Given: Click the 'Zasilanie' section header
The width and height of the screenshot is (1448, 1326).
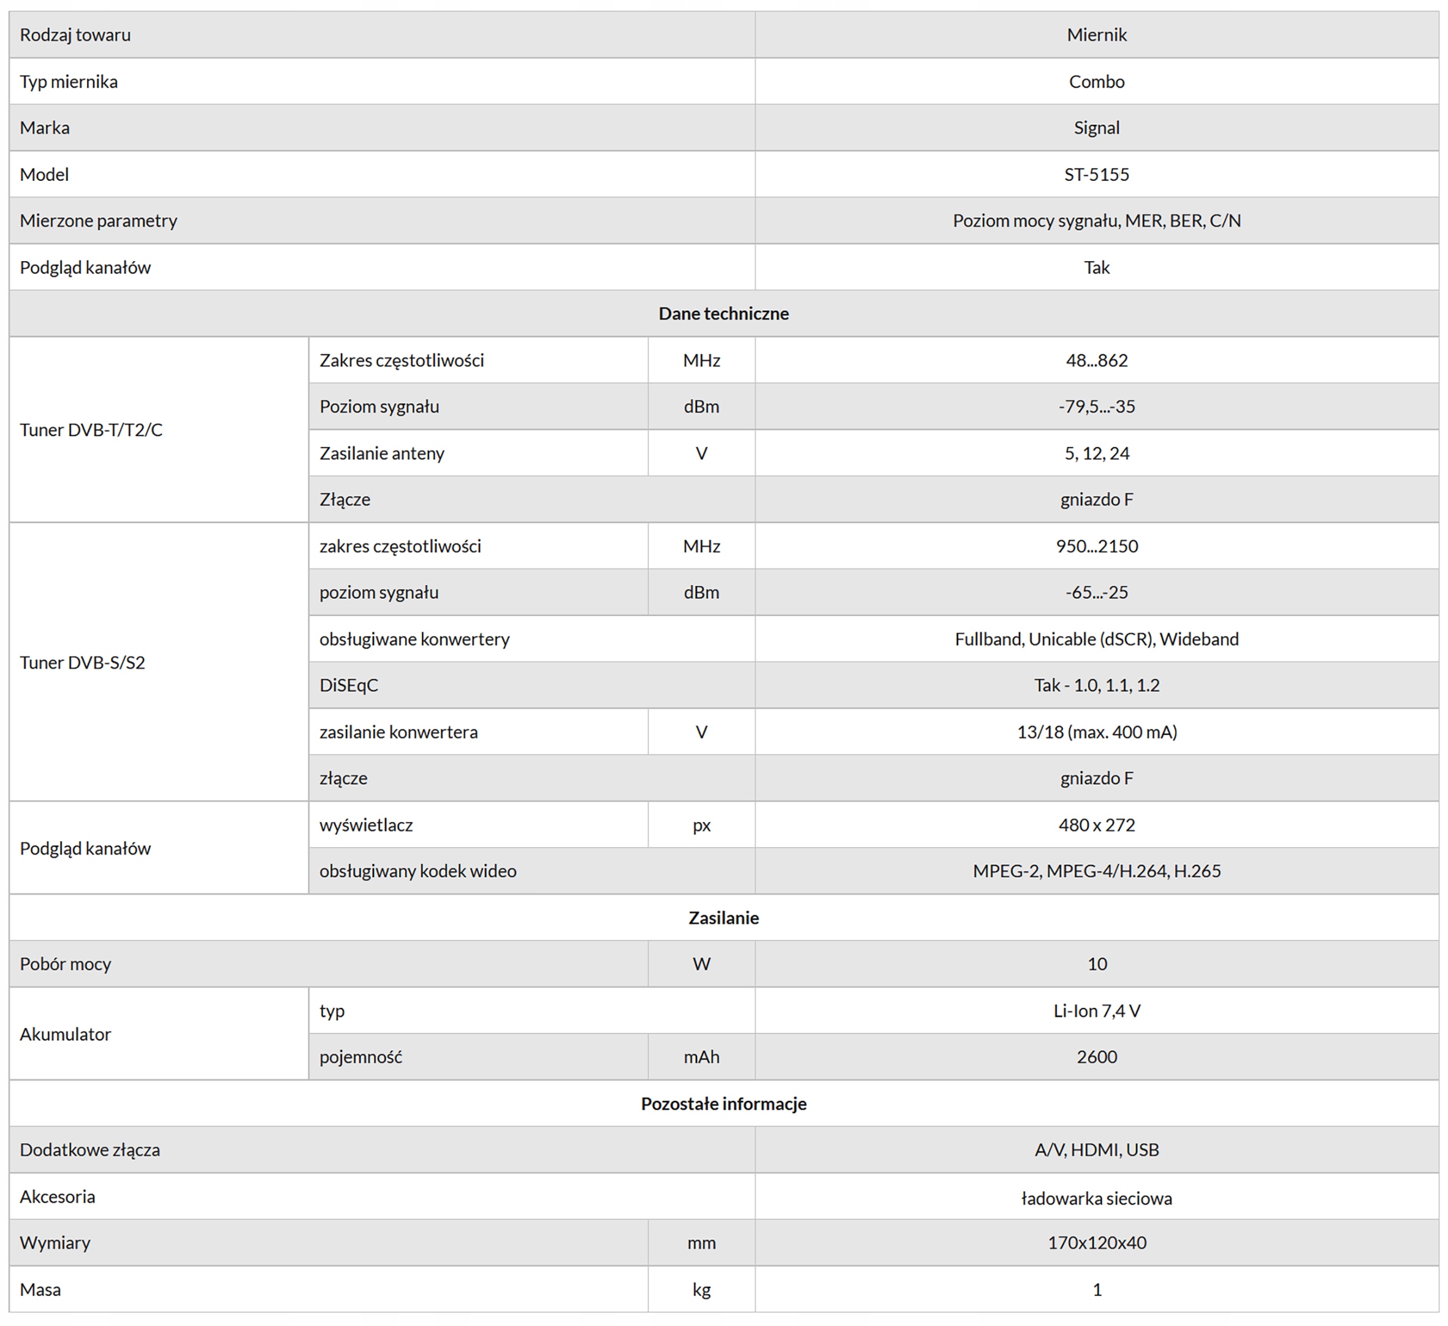Looking at the screenshot, I should click(723, 917).
